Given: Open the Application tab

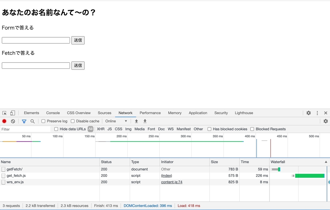Looking at the screenshot, I should point(198,113).
